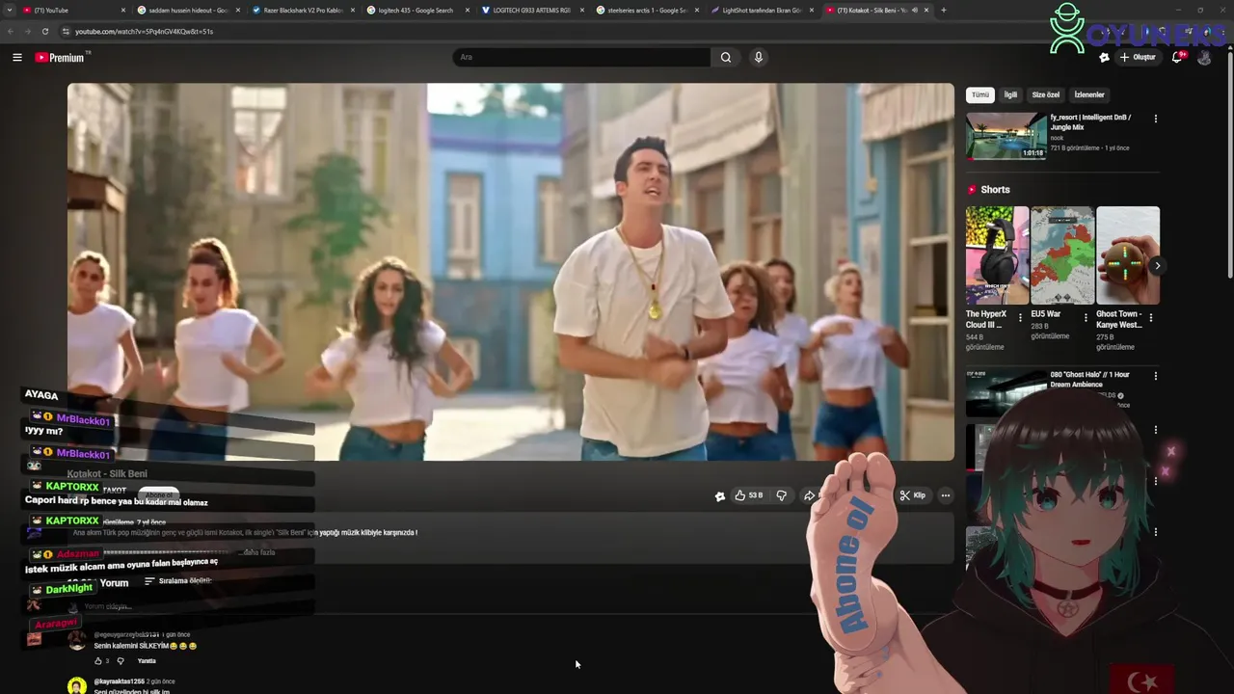Click the search magnifier button
The width and height of the screenshot is (1234, 694).
[726, 57]
